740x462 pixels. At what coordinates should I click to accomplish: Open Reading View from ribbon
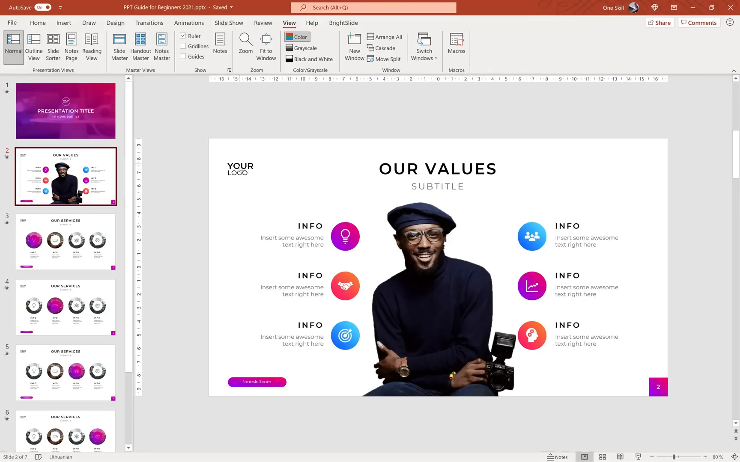[x=92, y=47]
